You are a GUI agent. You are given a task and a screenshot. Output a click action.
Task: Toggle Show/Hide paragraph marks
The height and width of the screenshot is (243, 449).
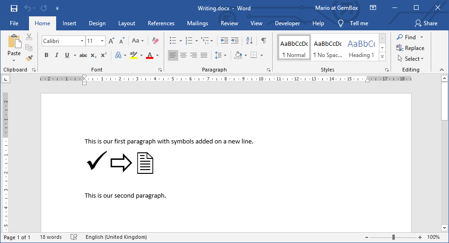(x=264, y=41)
